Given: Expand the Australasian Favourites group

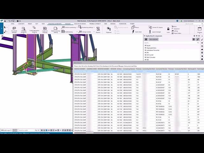Looking at the screenshot, I should 145,50.
